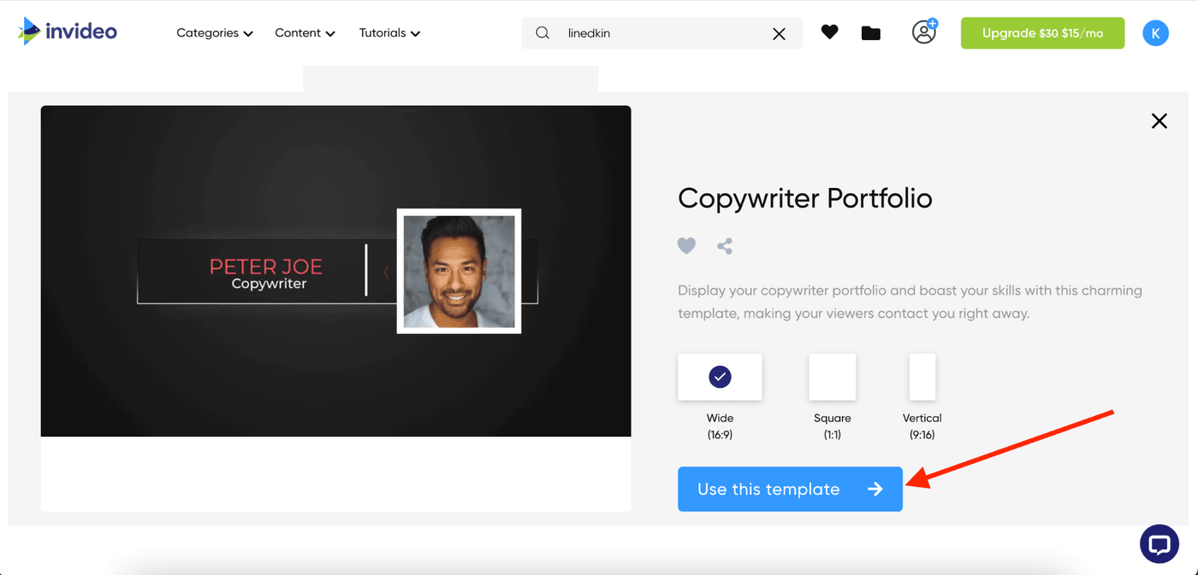
Task: Click the Peter Joe template preview video
Action: pos(335,271)
